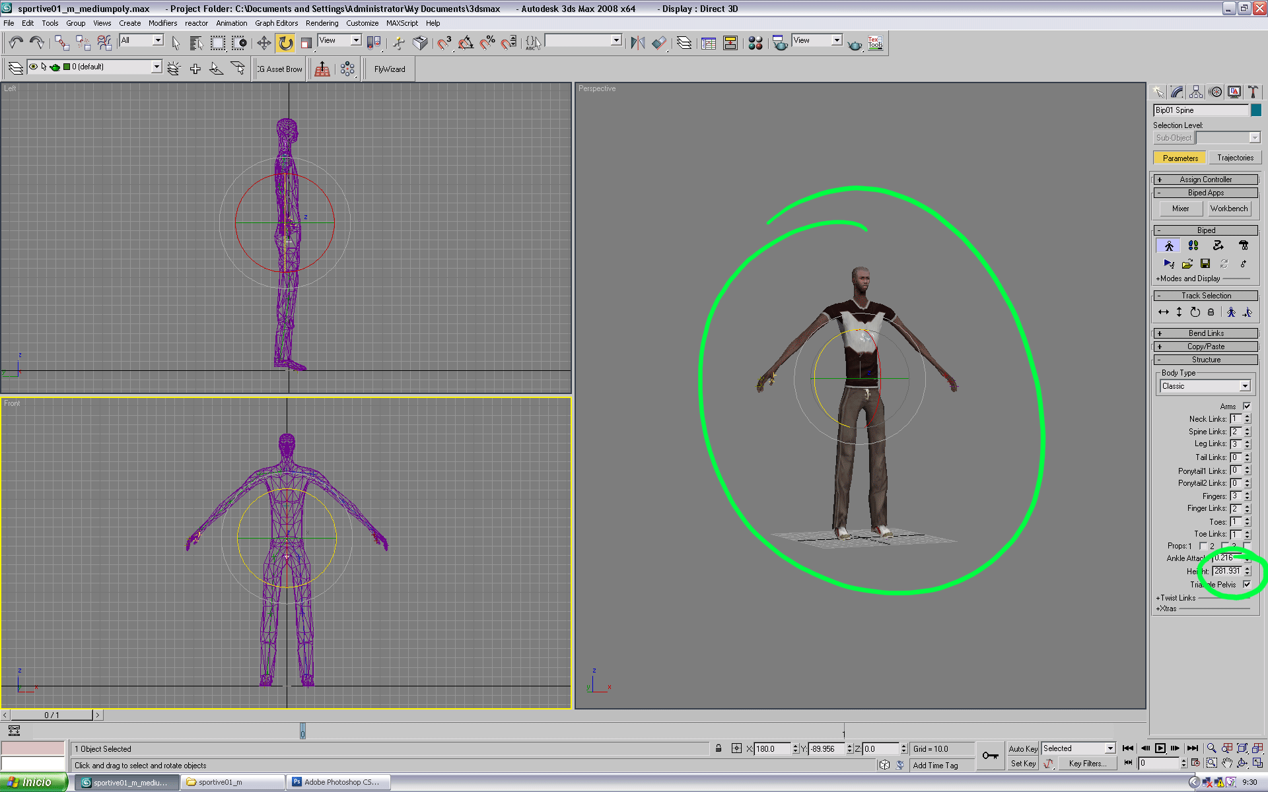Click the Mirror tool icon
This screenshot has height=792, width=1268.
tap(637, 44)
